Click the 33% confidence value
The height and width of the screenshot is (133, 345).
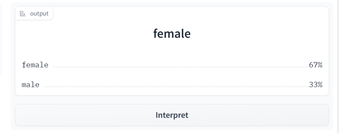point(316,85)
